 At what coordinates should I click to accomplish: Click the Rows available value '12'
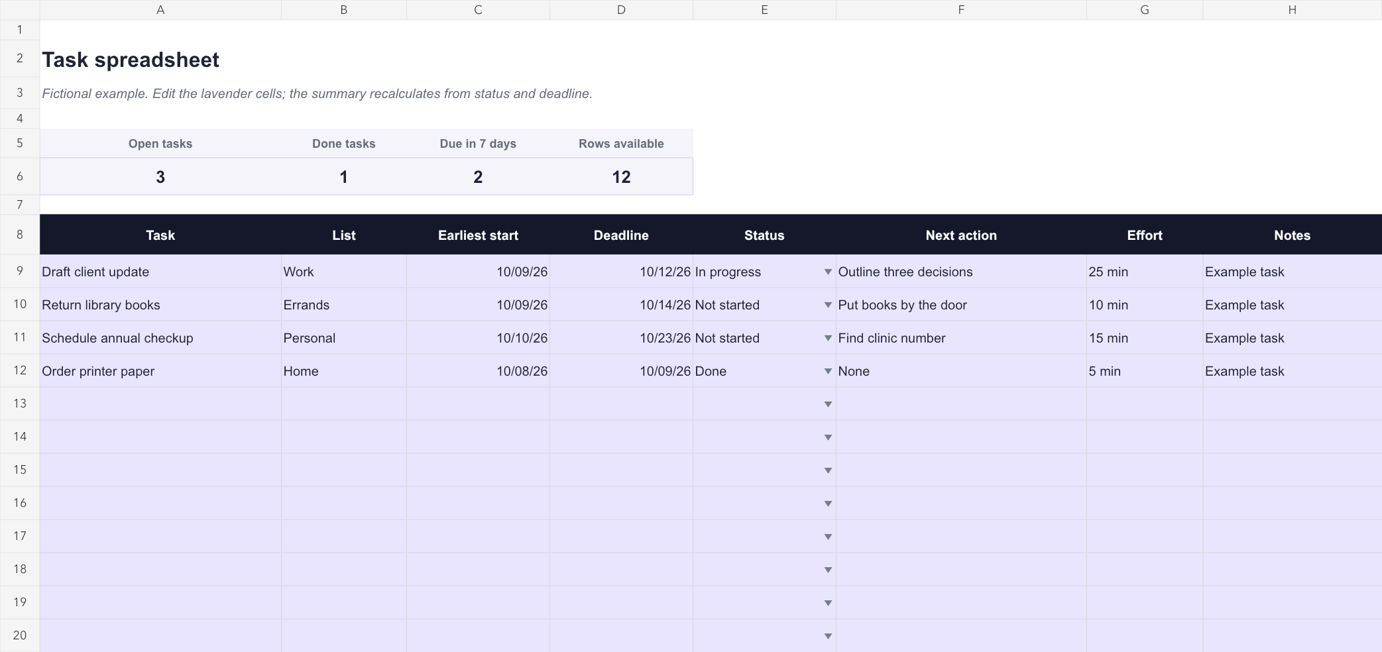[621, 177]
